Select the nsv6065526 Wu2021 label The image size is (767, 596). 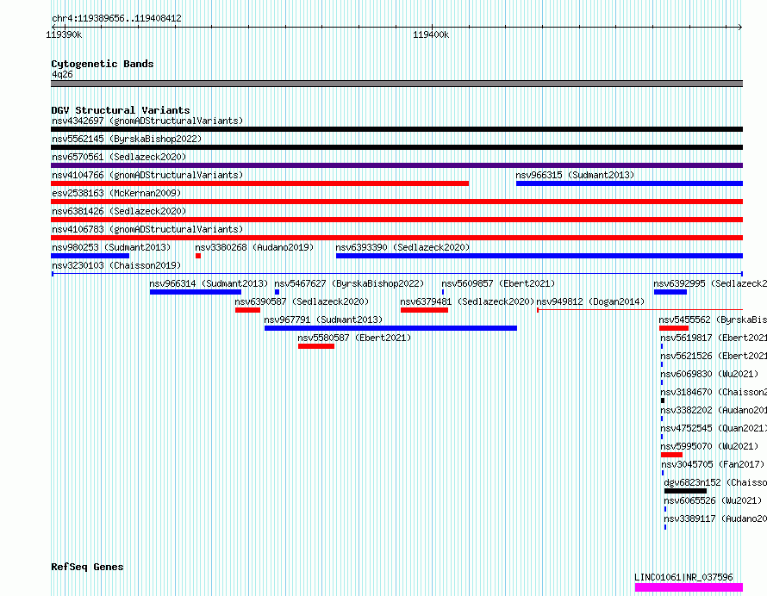point(713,500)
